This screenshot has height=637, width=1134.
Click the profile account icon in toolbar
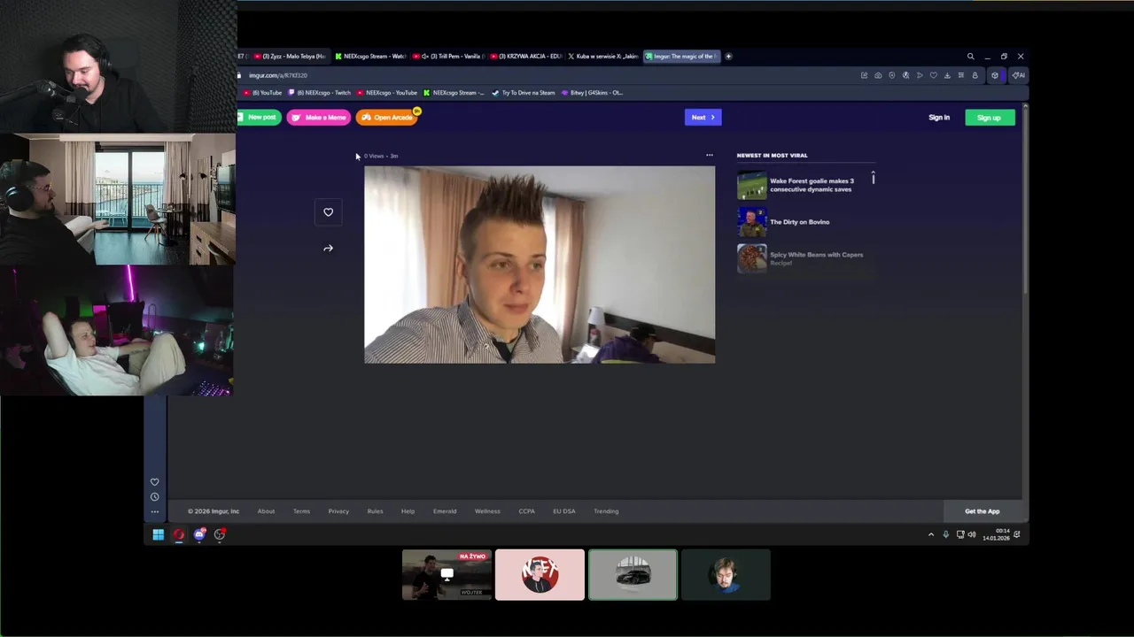[x=975, y=75]
